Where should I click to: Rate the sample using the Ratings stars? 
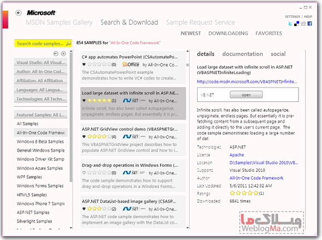[244, 193]
